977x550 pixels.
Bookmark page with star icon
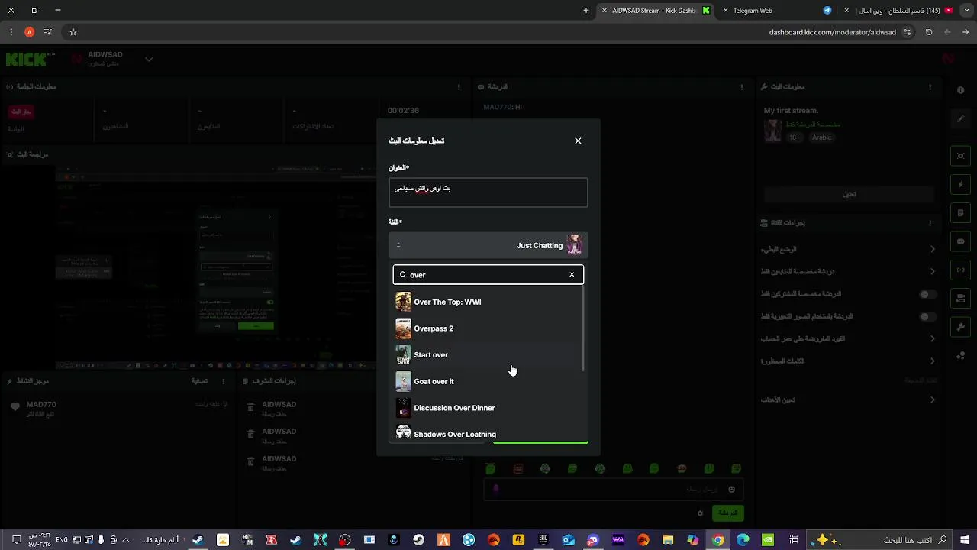(73, 32)
